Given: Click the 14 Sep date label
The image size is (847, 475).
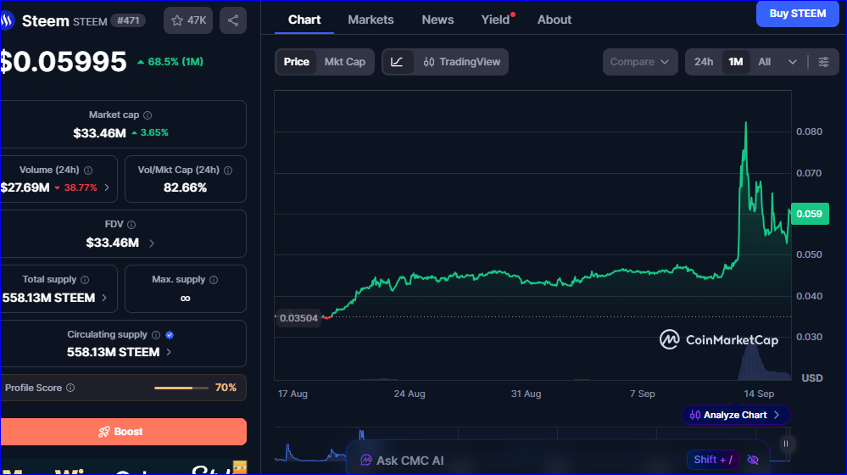Looking at the screenshot, I should pyautogui.click(x=759, y=394).
